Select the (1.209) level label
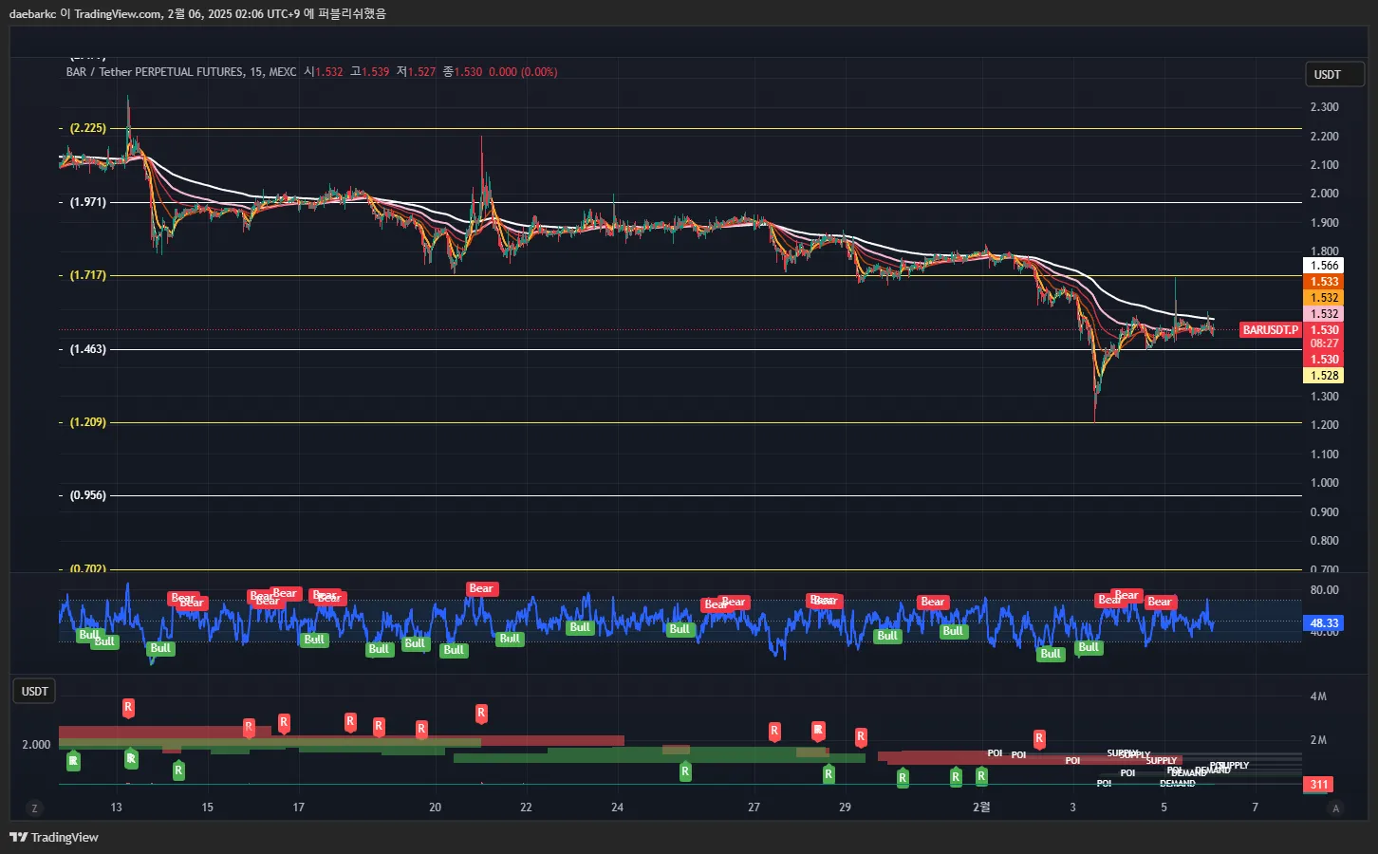1378x854 pixels. point(88,422)
